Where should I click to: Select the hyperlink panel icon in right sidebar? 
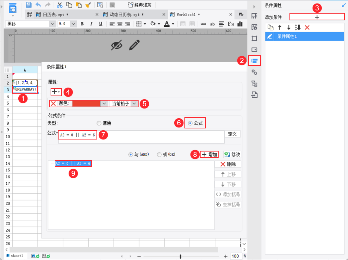click(254, 72)
